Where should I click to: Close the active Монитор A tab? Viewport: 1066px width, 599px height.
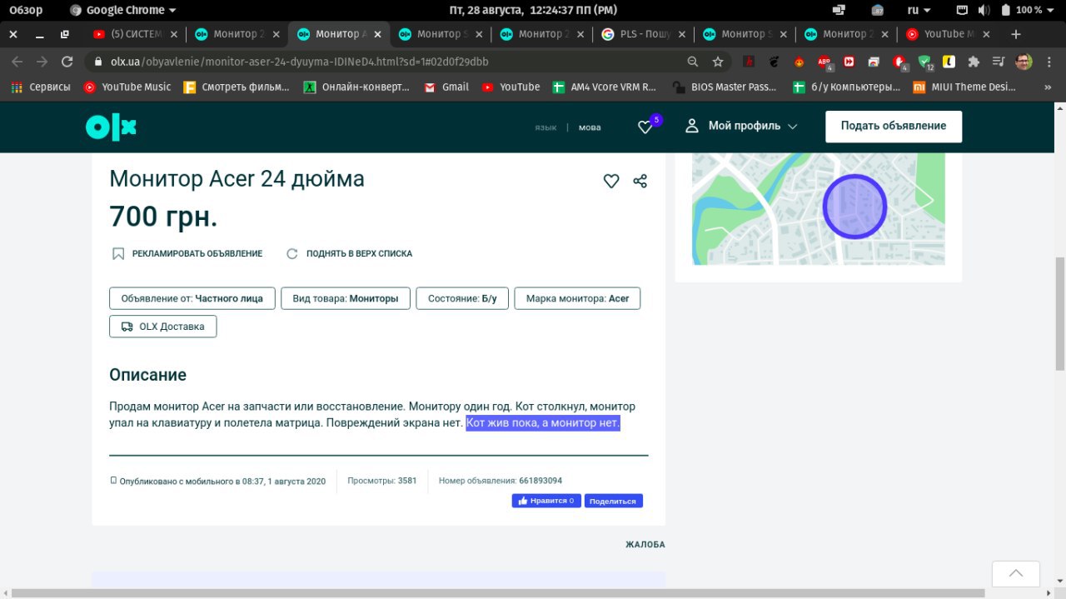(x=377, y=34)
